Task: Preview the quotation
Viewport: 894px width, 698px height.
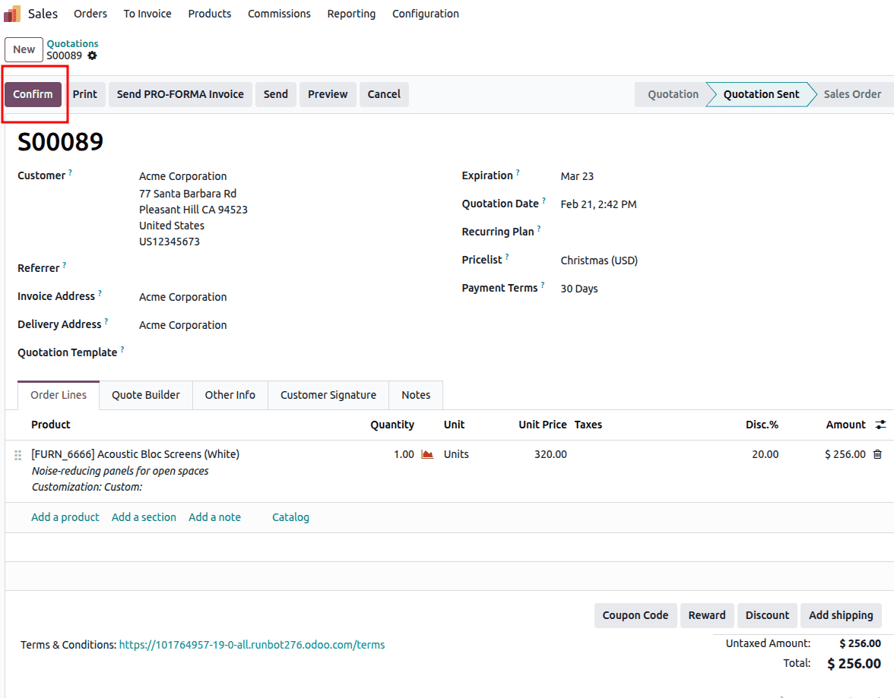Action: point(328,95)
